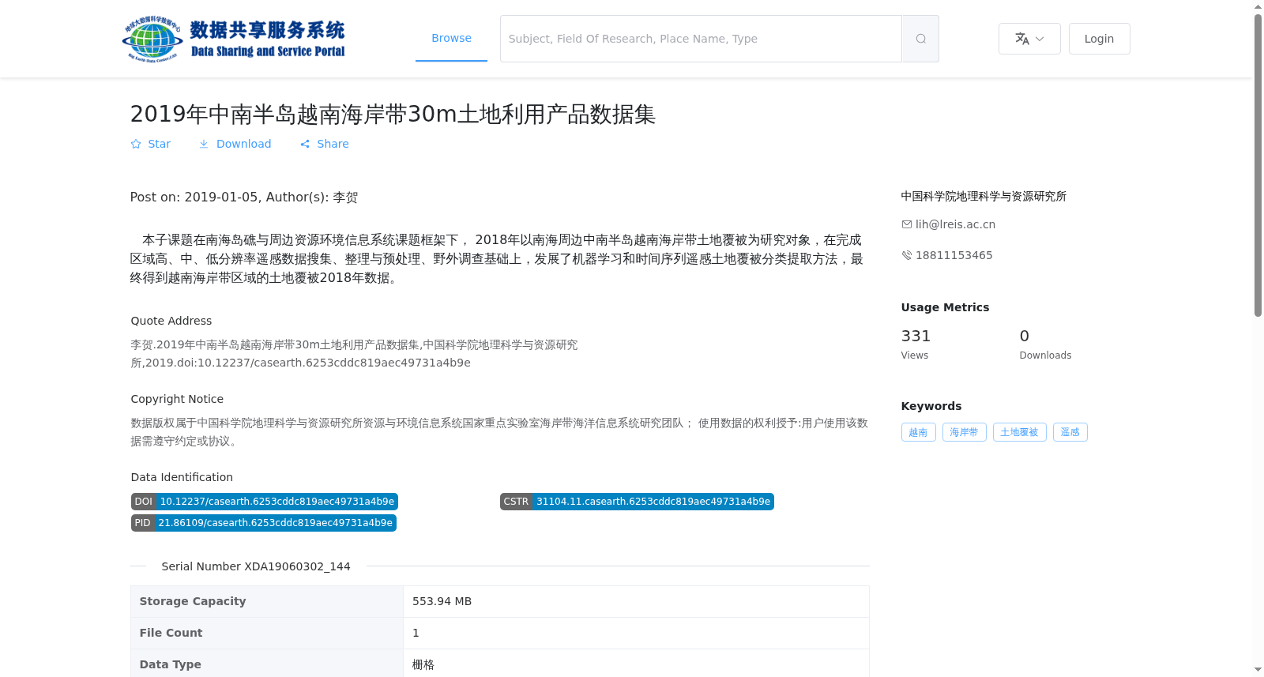This screenshot has width=1264, height=677.
Task: Click the Usage Metrics heading
Action: (x=945, y=307)
